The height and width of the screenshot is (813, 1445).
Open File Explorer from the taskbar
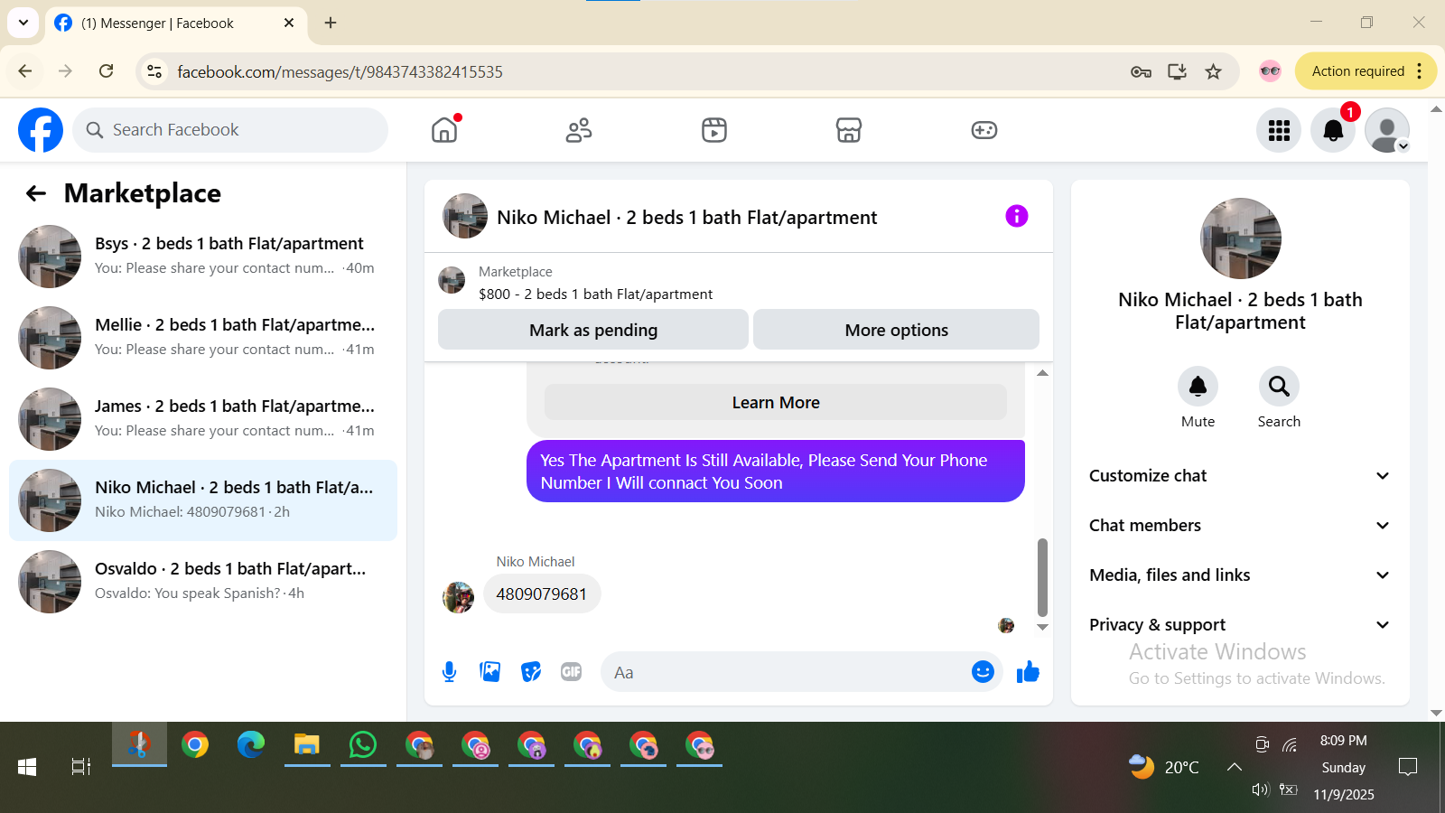(x=307, y=745)
